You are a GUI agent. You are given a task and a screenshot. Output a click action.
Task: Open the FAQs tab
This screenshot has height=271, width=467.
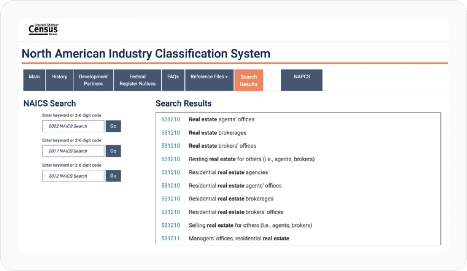(x=173, y=80)
